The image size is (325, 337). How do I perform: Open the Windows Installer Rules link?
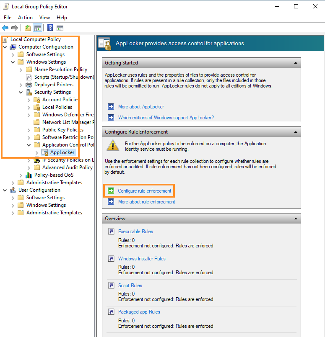[142, 259]
